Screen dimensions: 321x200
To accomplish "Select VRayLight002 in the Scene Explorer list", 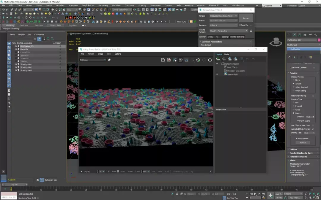I will (x=26, y=67).
